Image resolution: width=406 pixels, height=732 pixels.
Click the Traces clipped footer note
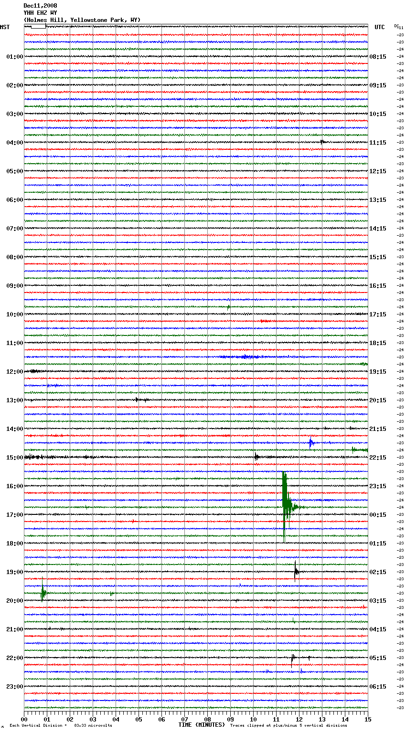click(288, 725)
